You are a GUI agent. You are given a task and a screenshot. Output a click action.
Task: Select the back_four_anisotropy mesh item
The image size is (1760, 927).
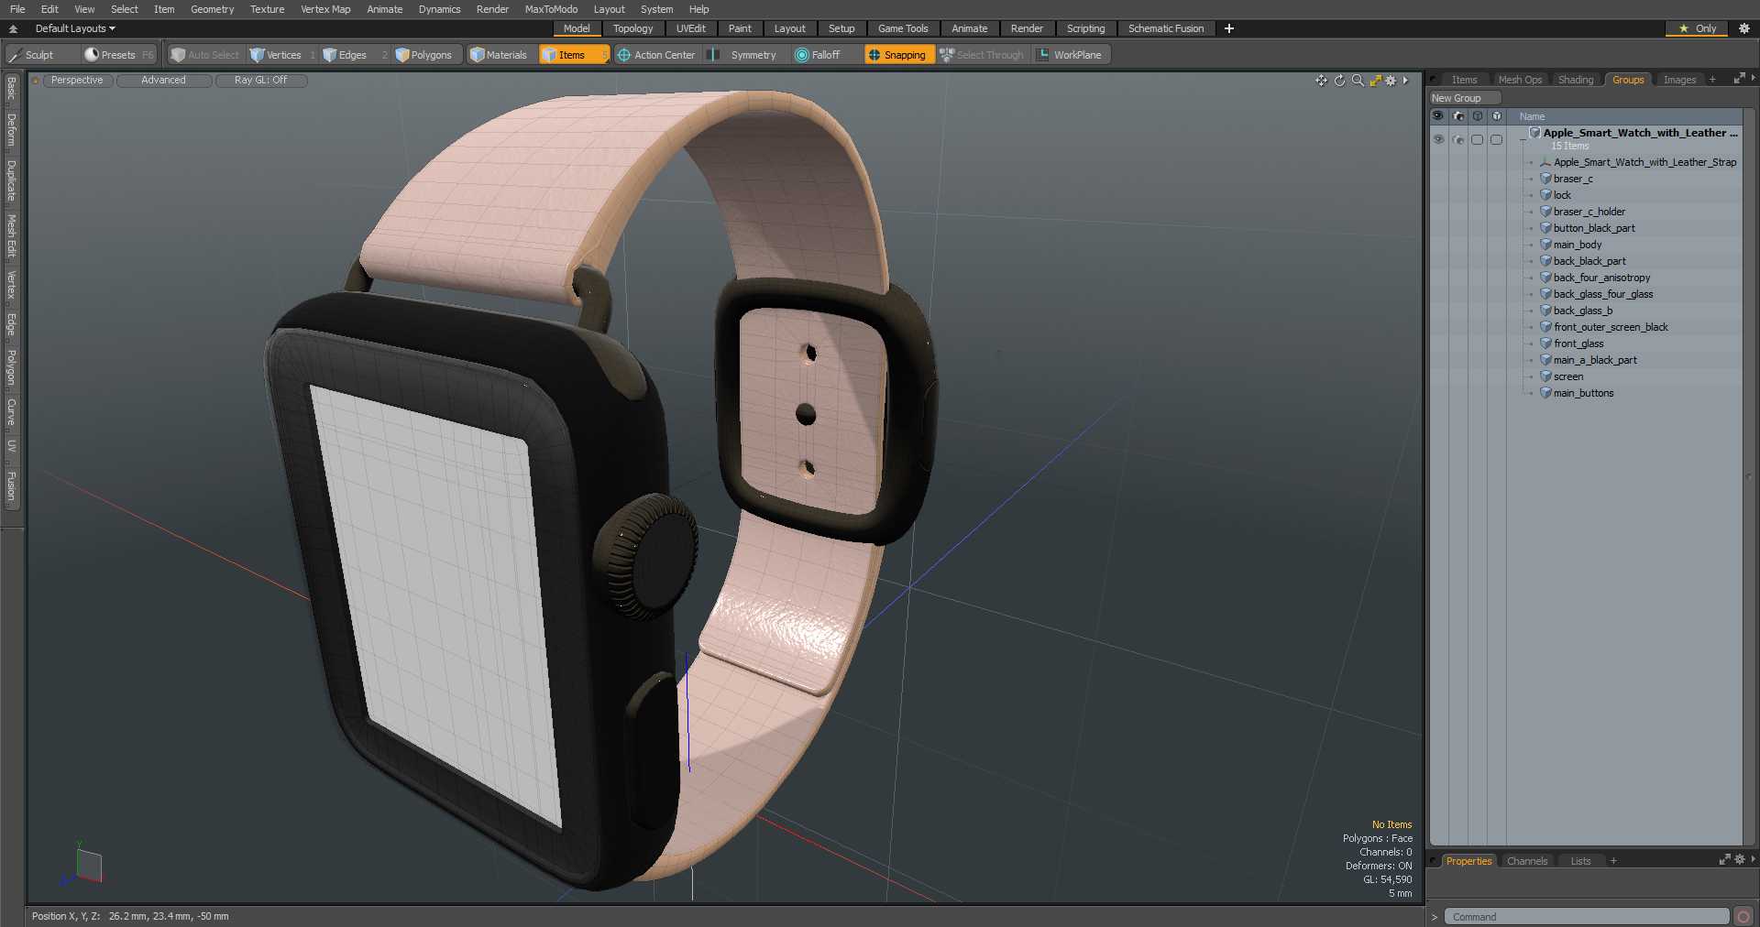pyautogui.click(x=1601, y=278)
